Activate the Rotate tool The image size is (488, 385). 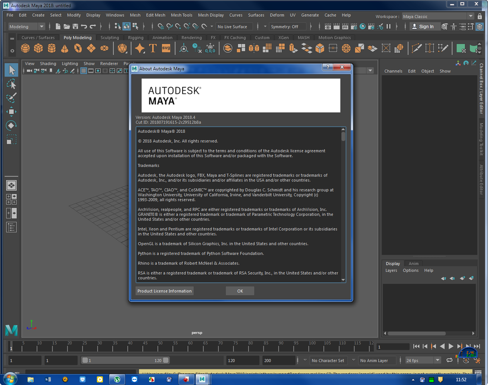tap(12, 125)
